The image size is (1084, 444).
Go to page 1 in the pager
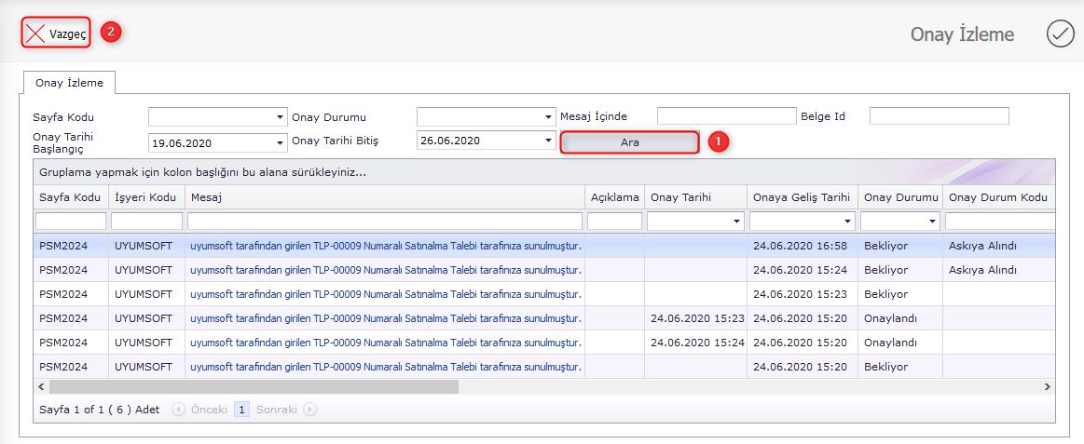click(240, 410)
